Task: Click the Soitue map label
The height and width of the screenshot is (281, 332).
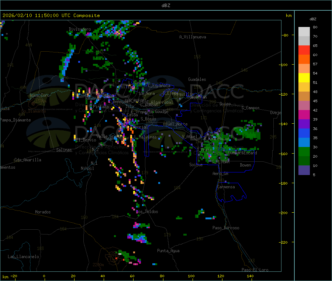Action: [196, 165]
